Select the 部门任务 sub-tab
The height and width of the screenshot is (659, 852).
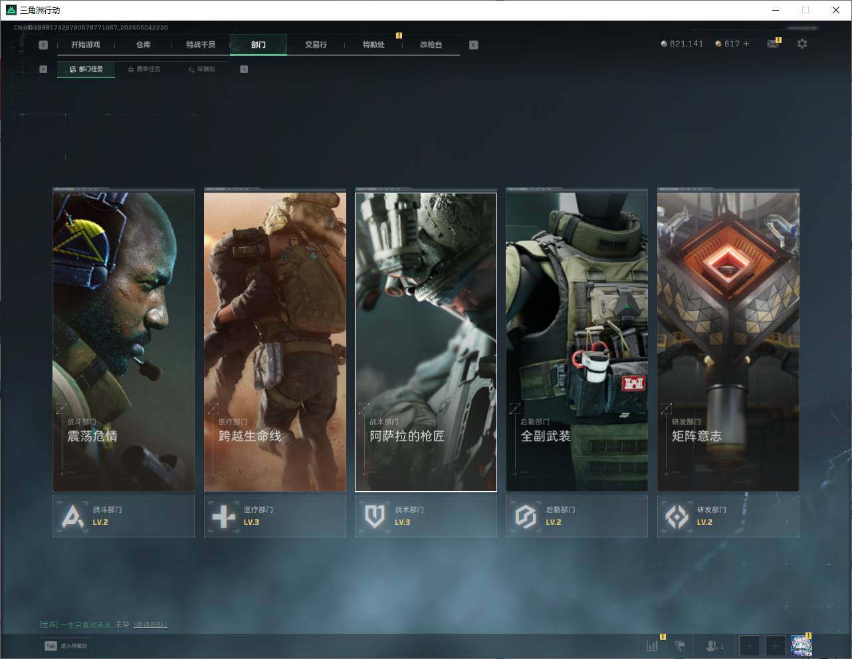tap(86, 69)
